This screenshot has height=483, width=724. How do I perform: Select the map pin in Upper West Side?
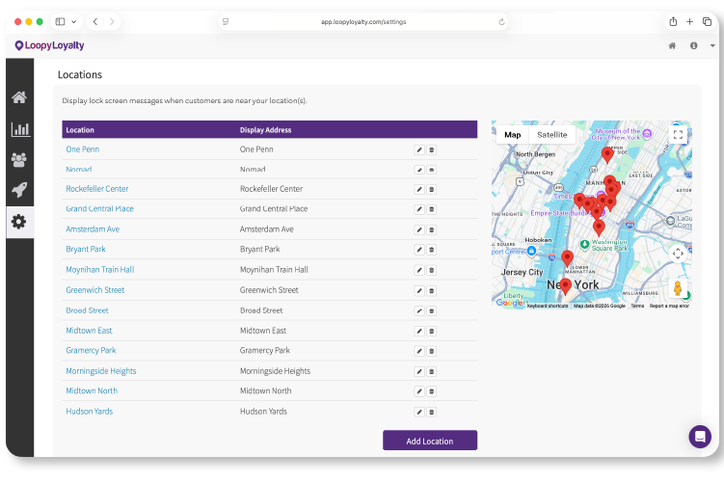607,155
